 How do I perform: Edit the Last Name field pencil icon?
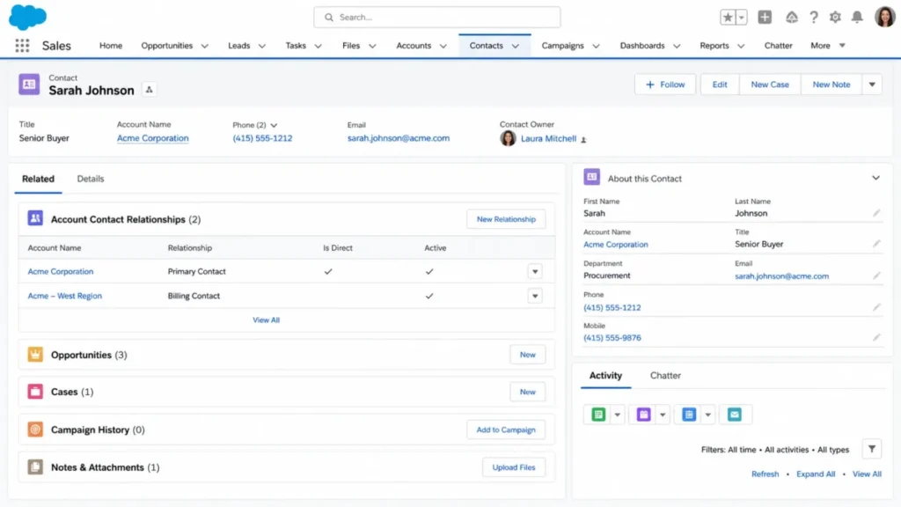pos(876,213)
